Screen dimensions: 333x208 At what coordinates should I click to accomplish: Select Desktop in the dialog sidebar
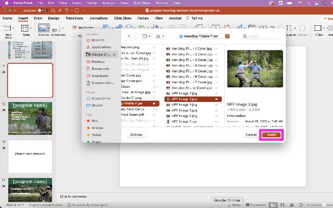coord(98,62)
